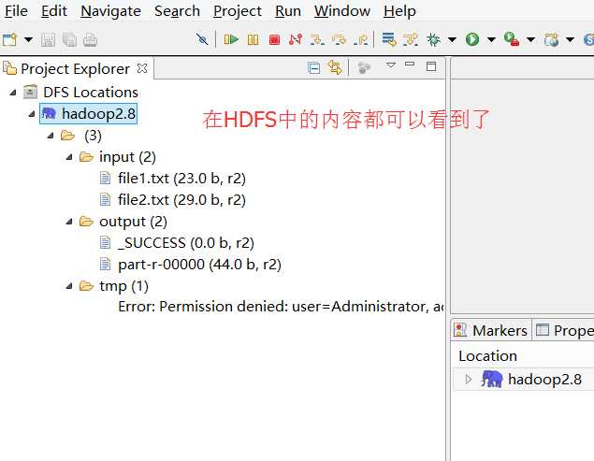Viewport: 594px width, 461px height.
Task: Open the Debug dropdown arrow
Action: click(x=452, y=39)
